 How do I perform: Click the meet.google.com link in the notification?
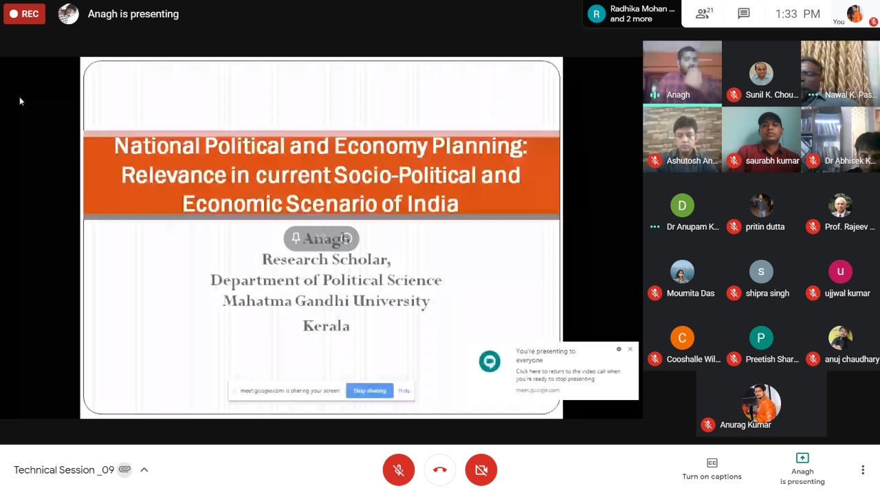pos(538,390)
